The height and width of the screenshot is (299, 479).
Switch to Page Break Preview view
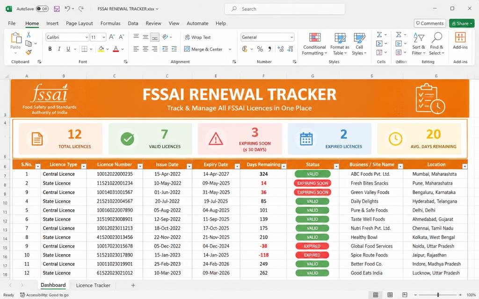pos(405,295)
